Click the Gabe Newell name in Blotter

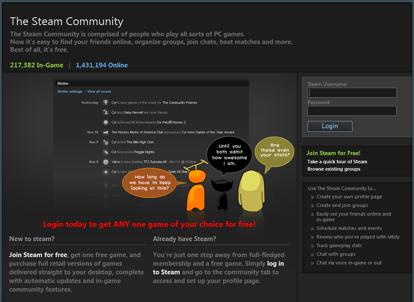133,112
